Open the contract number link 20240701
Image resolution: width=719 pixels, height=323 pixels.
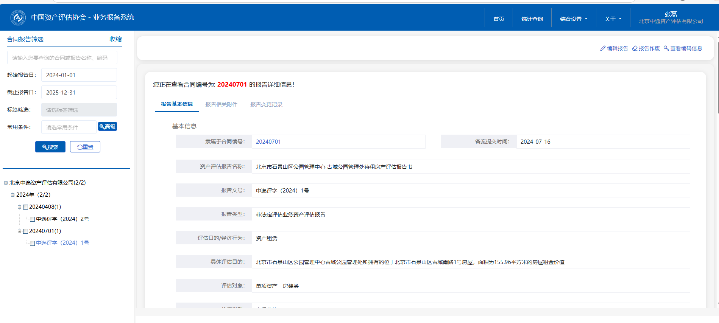click(268, 142)
